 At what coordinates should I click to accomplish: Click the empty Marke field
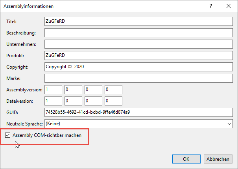pyautogui.click(x=139, y=78)
